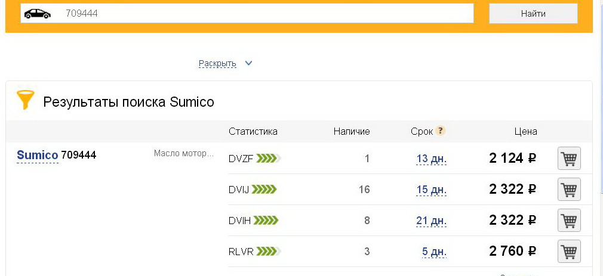Open the 15 дн. delivery term link

click(431, 190)
